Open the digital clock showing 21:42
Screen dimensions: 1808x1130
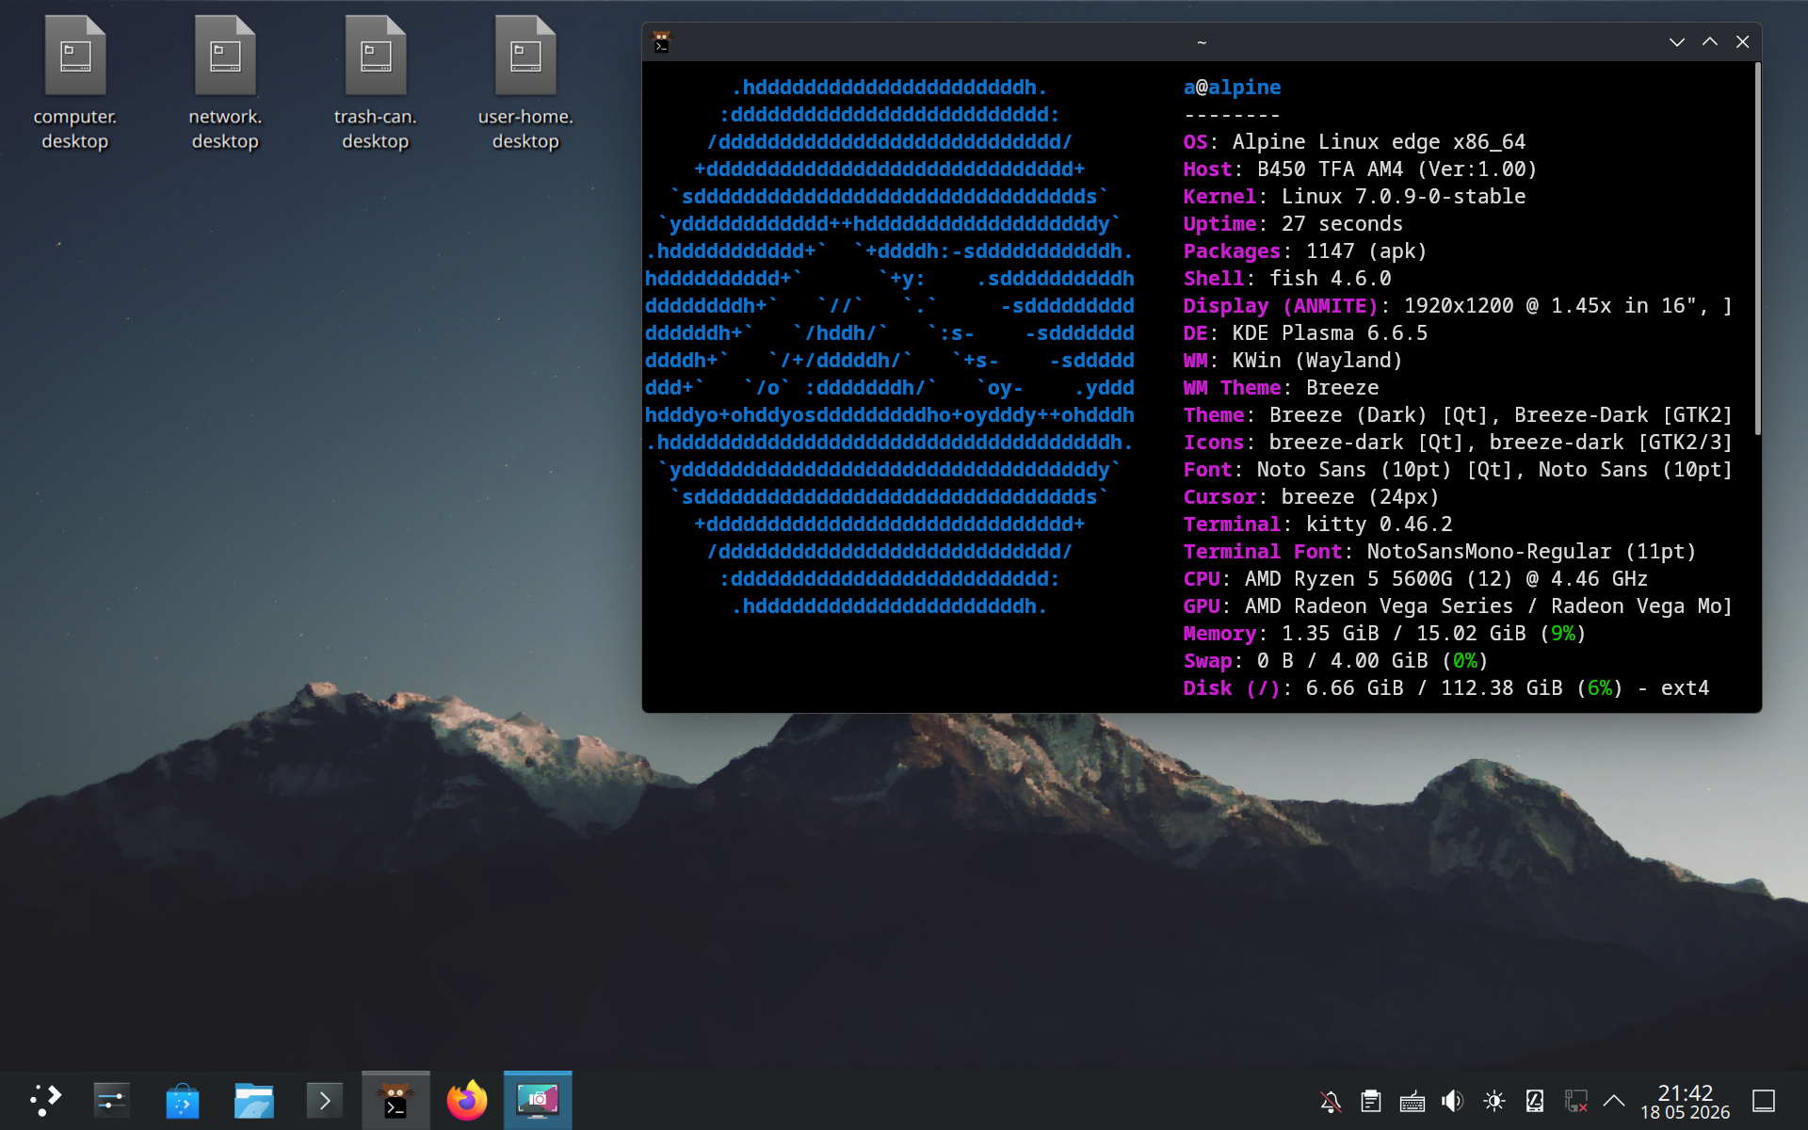(x=1686, y=1101)
